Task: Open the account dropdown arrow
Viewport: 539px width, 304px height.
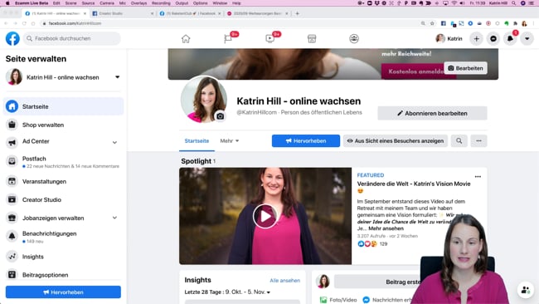Action: 527,39
